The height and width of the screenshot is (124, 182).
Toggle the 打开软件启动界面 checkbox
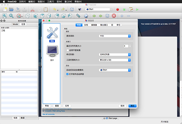(x=67, y=74)
